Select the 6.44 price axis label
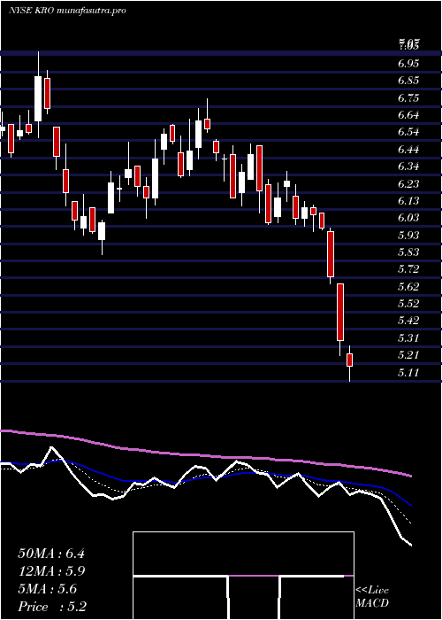 coord(408,150)
